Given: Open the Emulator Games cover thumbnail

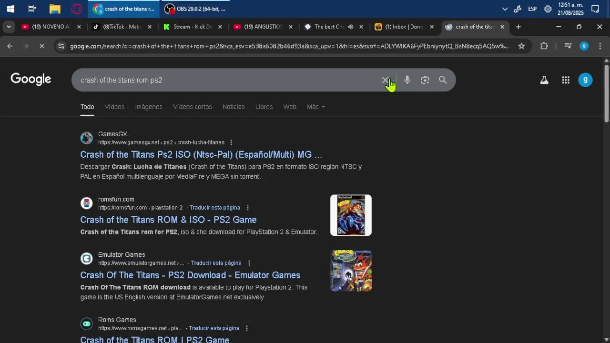Looking at the screenshot, I should 351,271.
